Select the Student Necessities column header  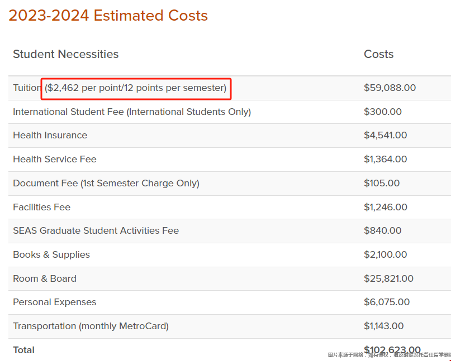coord(65,54)
